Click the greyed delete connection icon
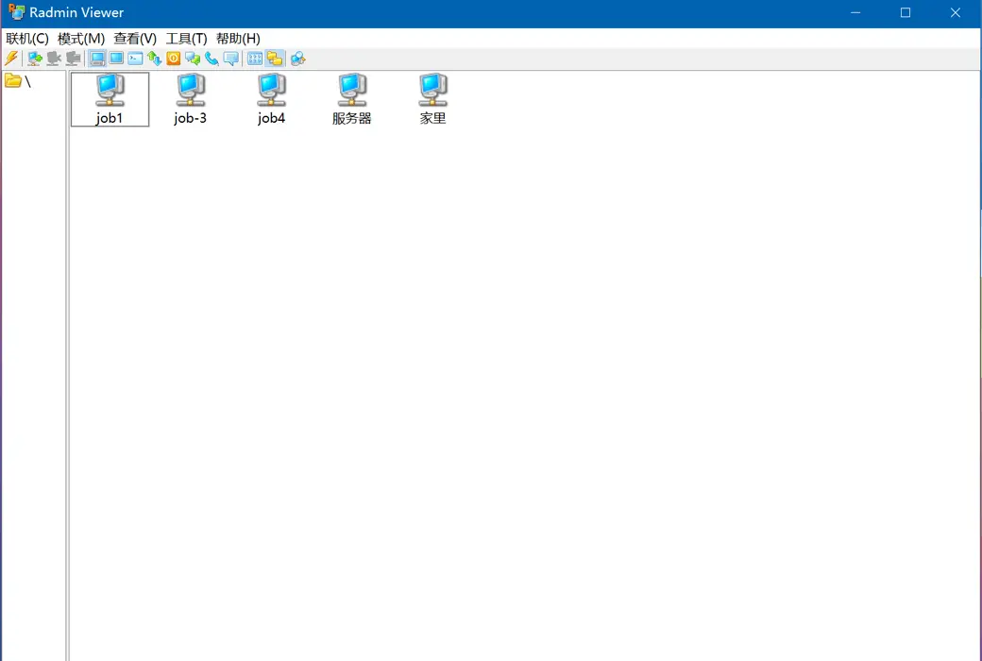The height and width of the screenshot is (661, 982). tap(54, 59)
